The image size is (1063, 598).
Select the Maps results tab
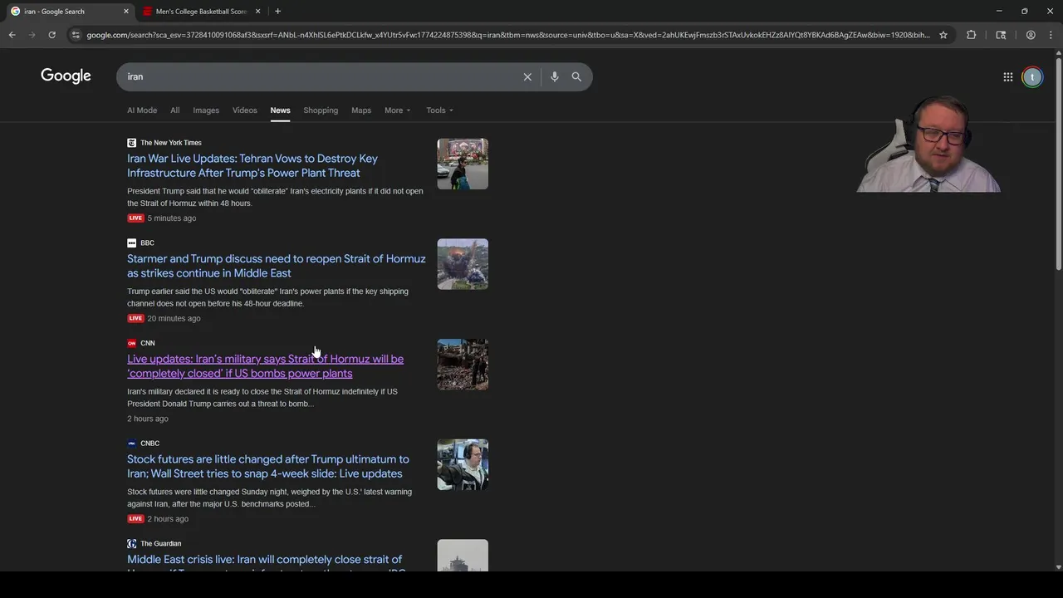[x=361, y=110]
